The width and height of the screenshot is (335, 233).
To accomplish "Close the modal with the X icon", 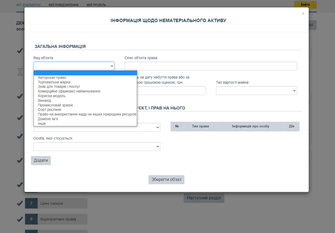I will click(x=303, y=14).
